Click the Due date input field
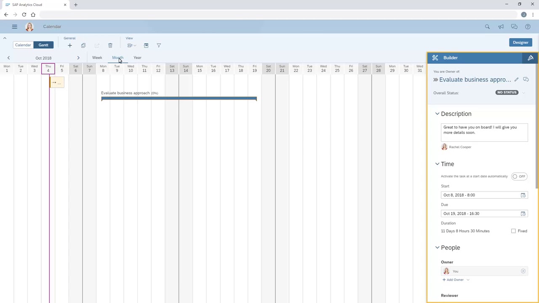This screenshot has height=303, width=539. pos(484,214)
